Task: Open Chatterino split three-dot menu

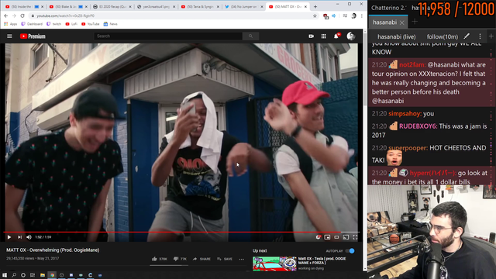Action: [x=480, y=36]
